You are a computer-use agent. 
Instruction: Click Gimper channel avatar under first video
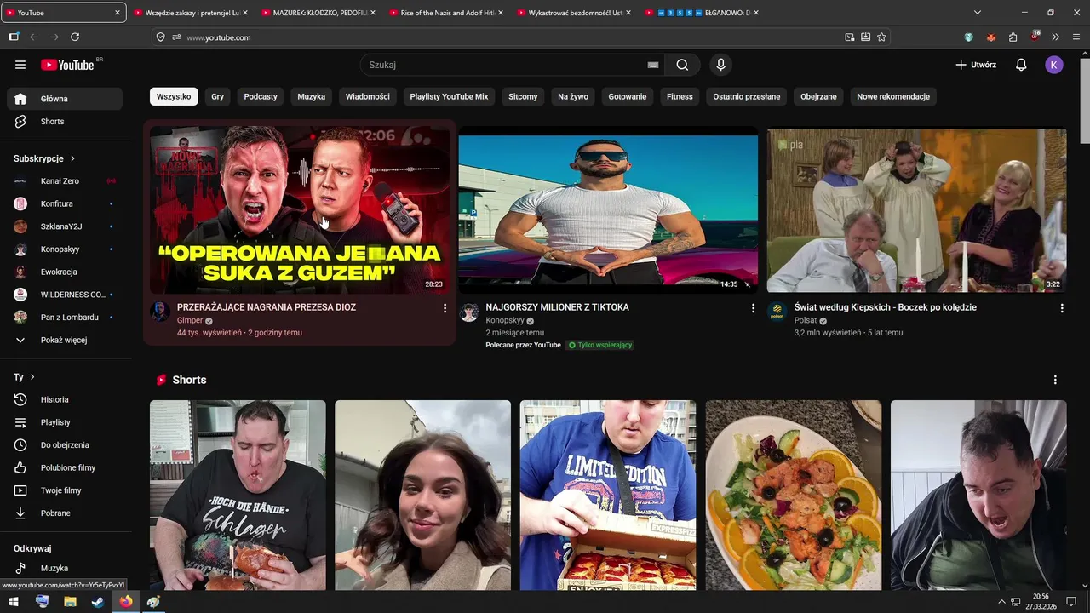(160, 312)
